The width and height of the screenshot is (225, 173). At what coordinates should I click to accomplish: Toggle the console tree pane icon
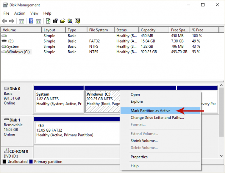(x=21, y=21)
